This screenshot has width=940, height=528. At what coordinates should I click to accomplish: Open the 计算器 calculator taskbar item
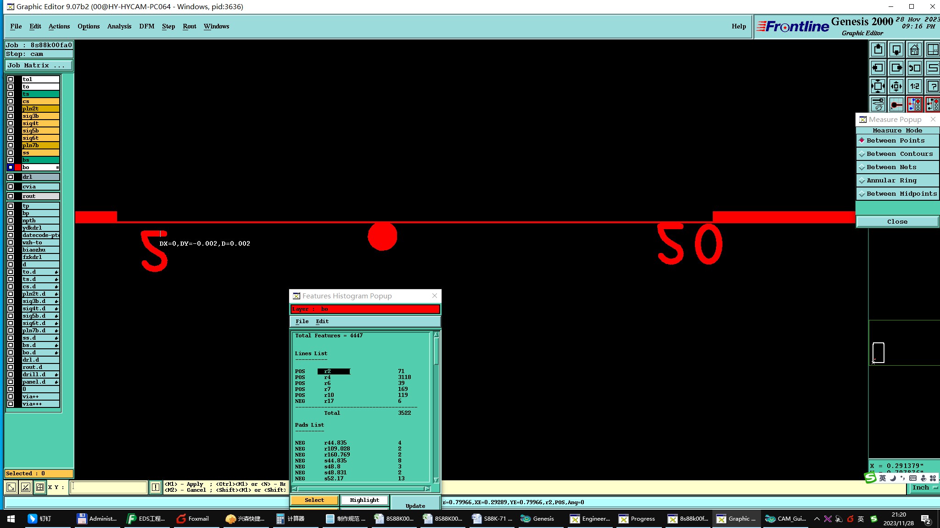coord(291,519)
